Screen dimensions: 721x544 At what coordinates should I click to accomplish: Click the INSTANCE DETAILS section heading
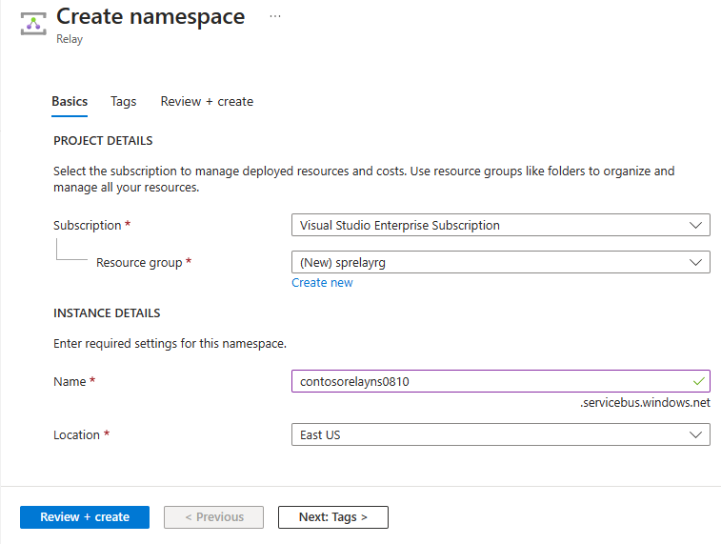[107, 312]
